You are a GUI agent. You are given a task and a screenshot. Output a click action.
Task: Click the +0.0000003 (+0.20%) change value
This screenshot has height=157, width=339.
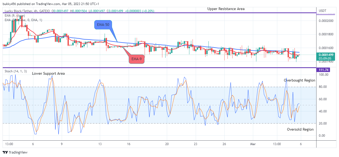(x=140, y=11)
